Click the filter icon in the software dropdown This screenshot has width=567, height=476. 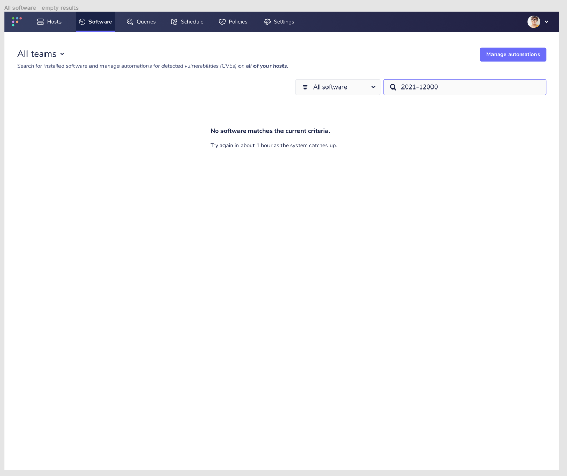pyautogui.click(x=304, y=87)
